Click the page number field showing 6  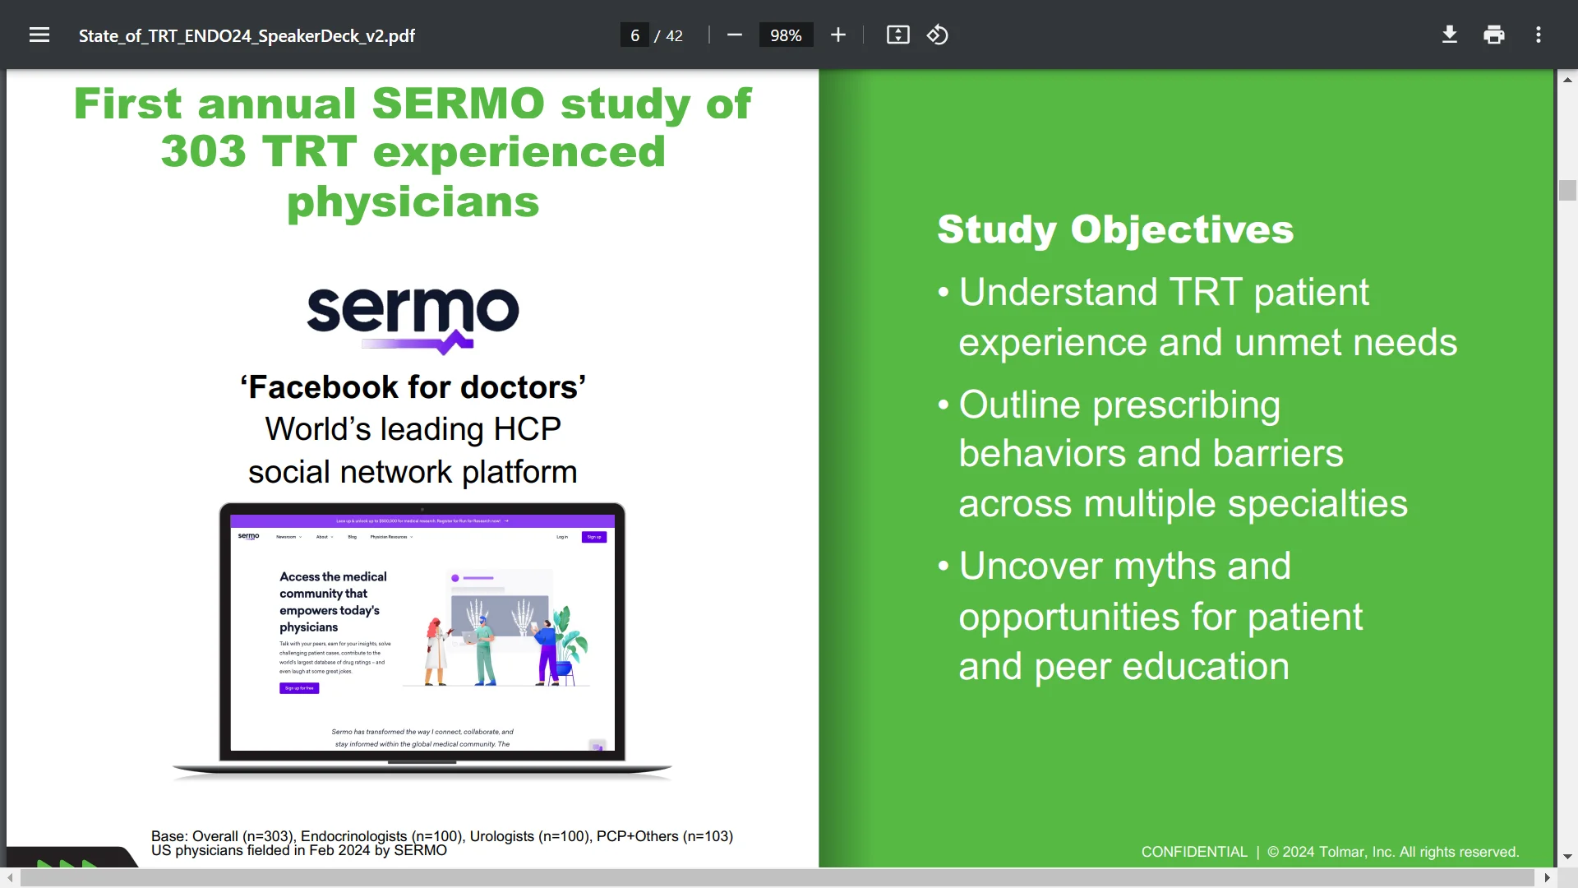[634, 35]
